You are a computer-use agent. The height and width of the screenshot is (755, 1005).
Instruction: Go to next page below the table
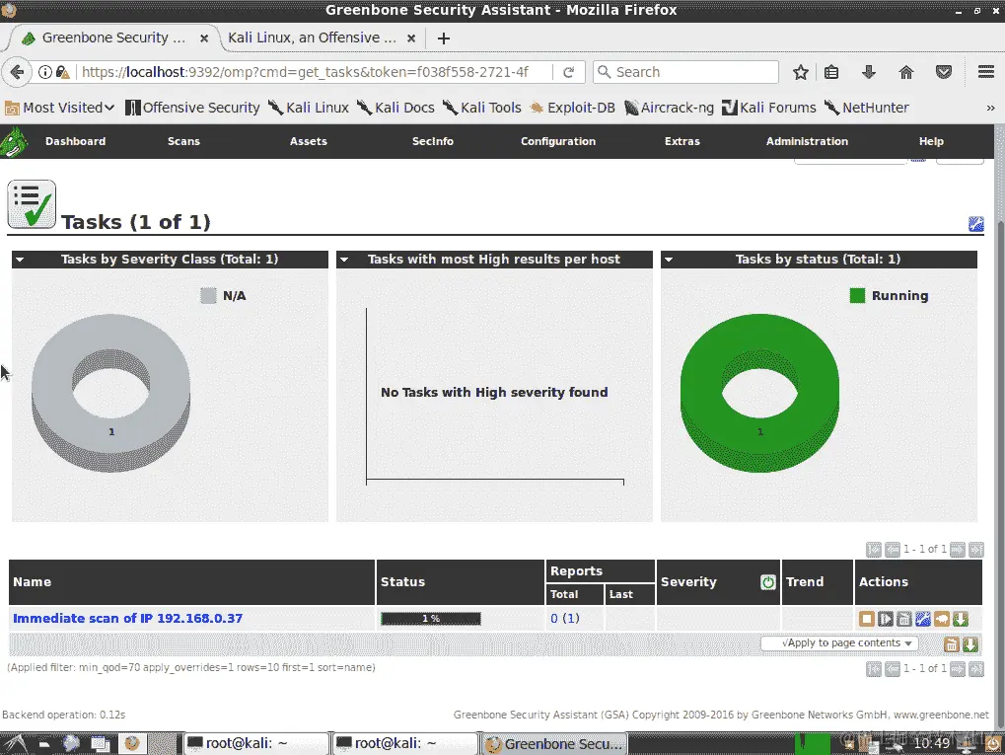958,669
